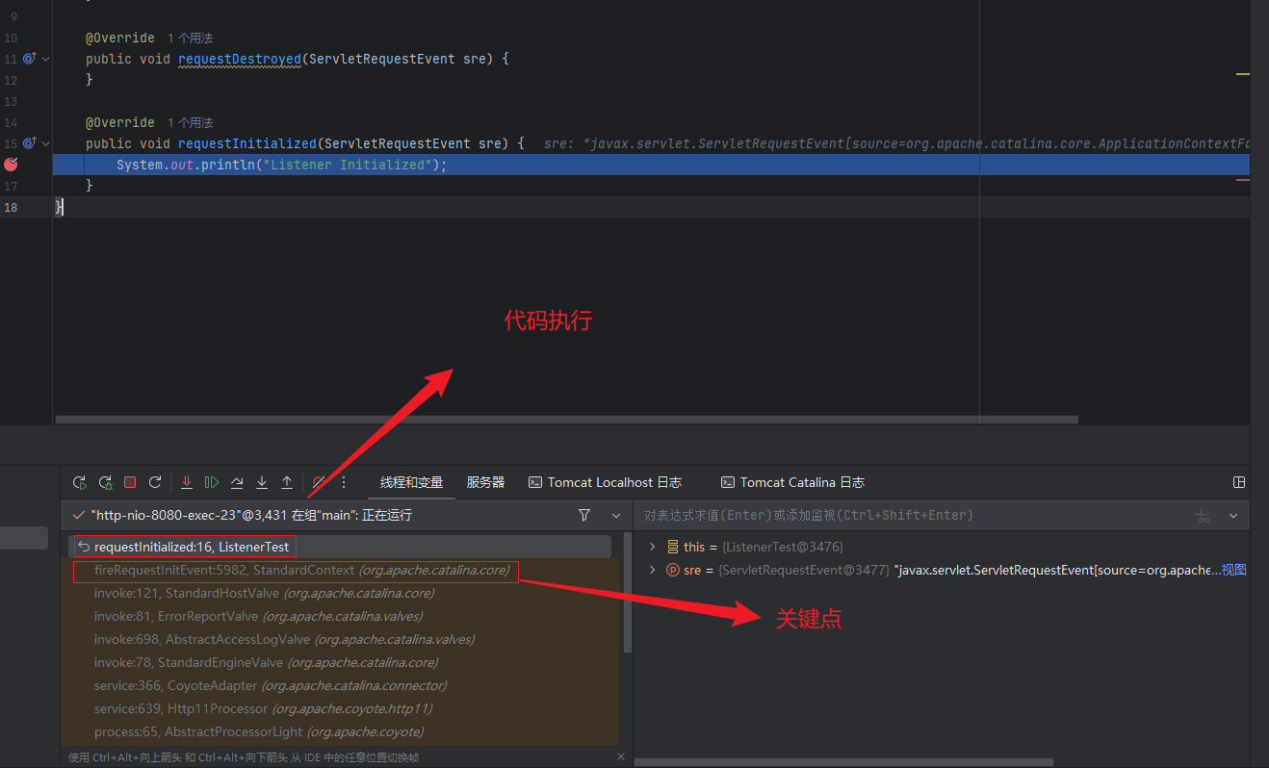Open the Tomcat Localhost 日志 tab
The width and height of the screenshot is (1269, 768).
pos(605,482)
